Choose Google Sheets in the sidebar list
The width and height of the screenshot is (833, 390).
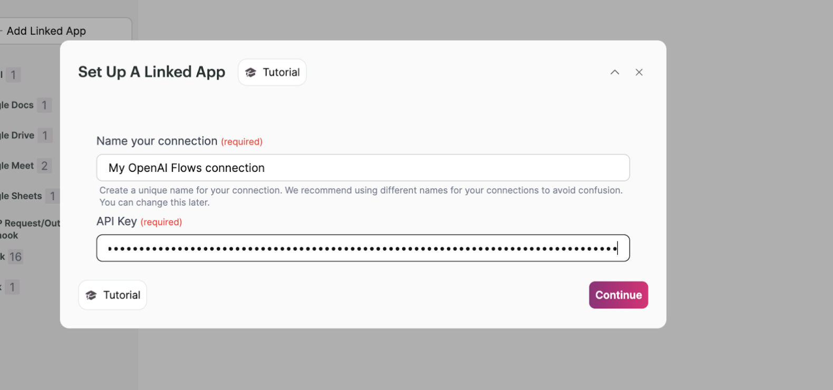[21, 196]
